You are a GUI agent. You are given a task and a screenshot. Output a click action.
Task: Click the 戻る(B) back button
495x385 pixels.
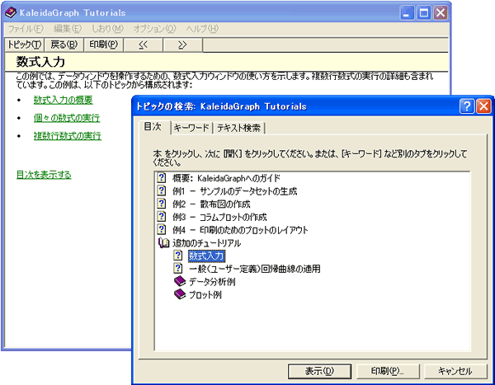(64, 45)
